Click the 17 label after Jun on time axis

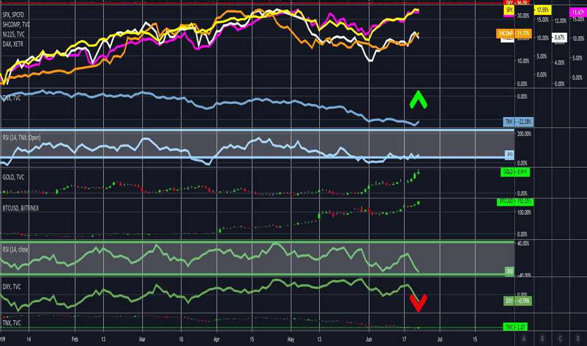[x=404, y=340]
